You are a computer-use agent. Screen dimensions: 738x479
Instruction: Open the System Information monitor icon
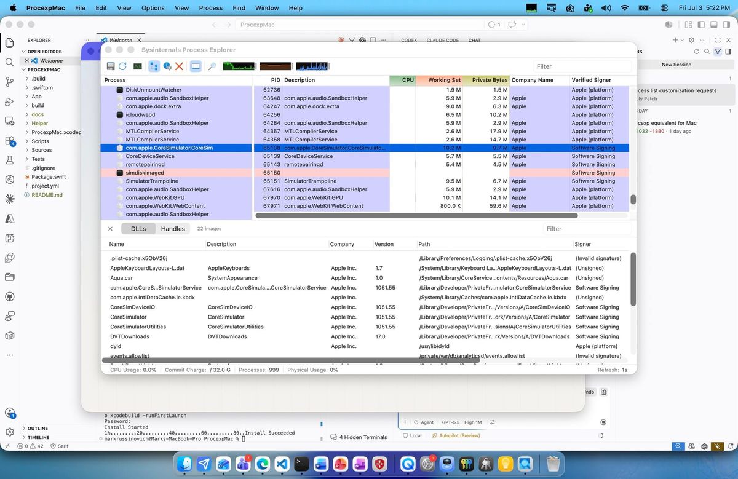138,66
